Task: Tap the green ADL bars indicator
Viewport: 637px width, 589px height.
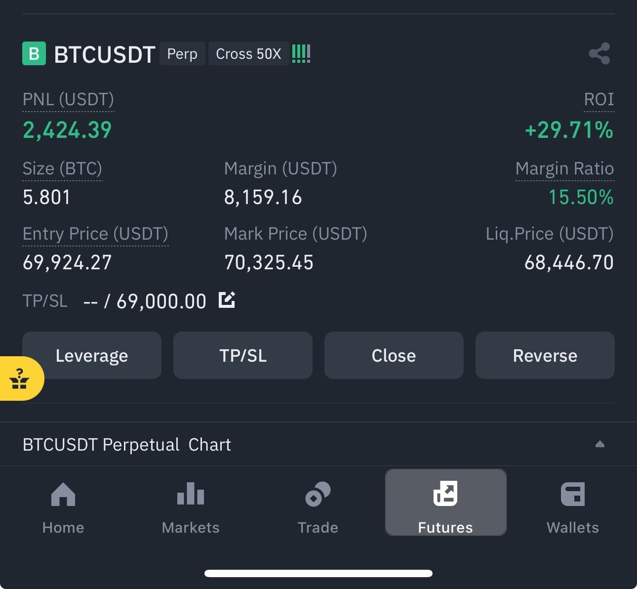Action: coord(301,53)
